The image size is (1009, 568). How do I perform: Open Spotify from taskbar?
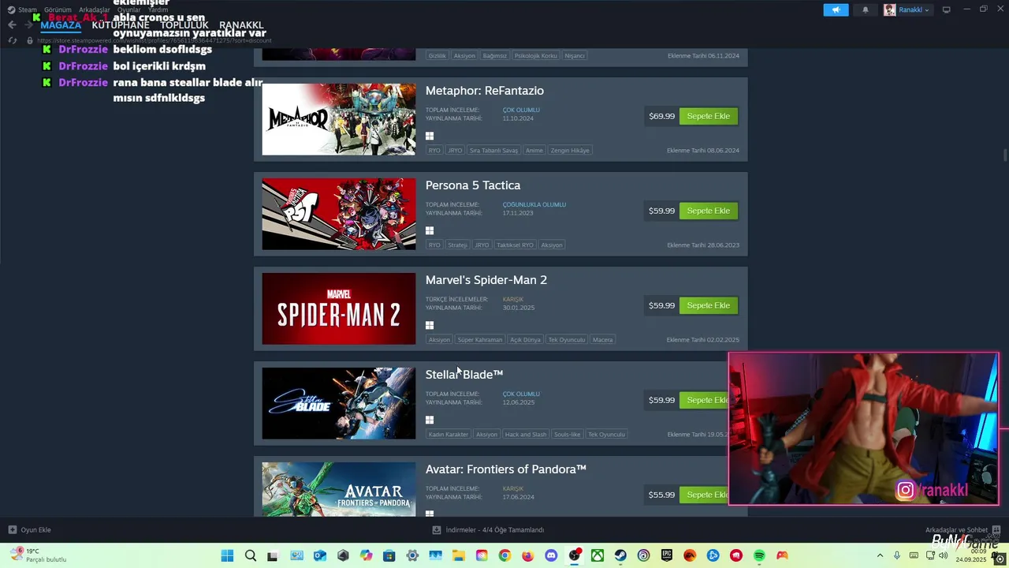click(759, 556)
